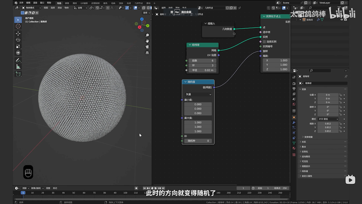Open the Particles properties tab
This screenshot has height=204, width=362.
[x=294, y=128]
